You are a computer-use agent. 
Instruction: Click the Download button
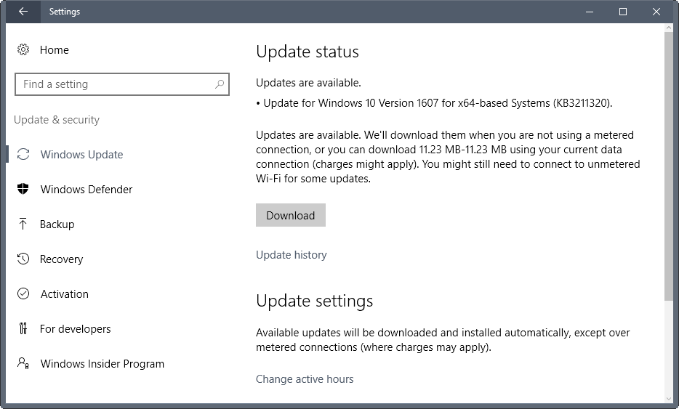pos(291,215)
